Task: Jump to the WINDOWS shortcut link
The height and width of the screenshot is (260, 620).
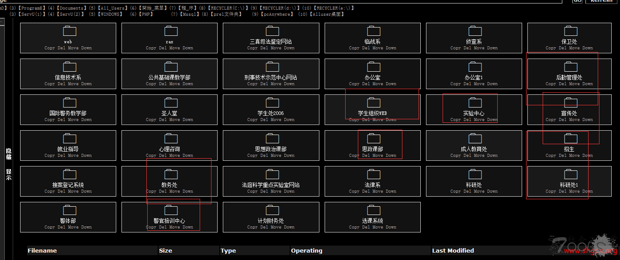Action: click(110, 14)
